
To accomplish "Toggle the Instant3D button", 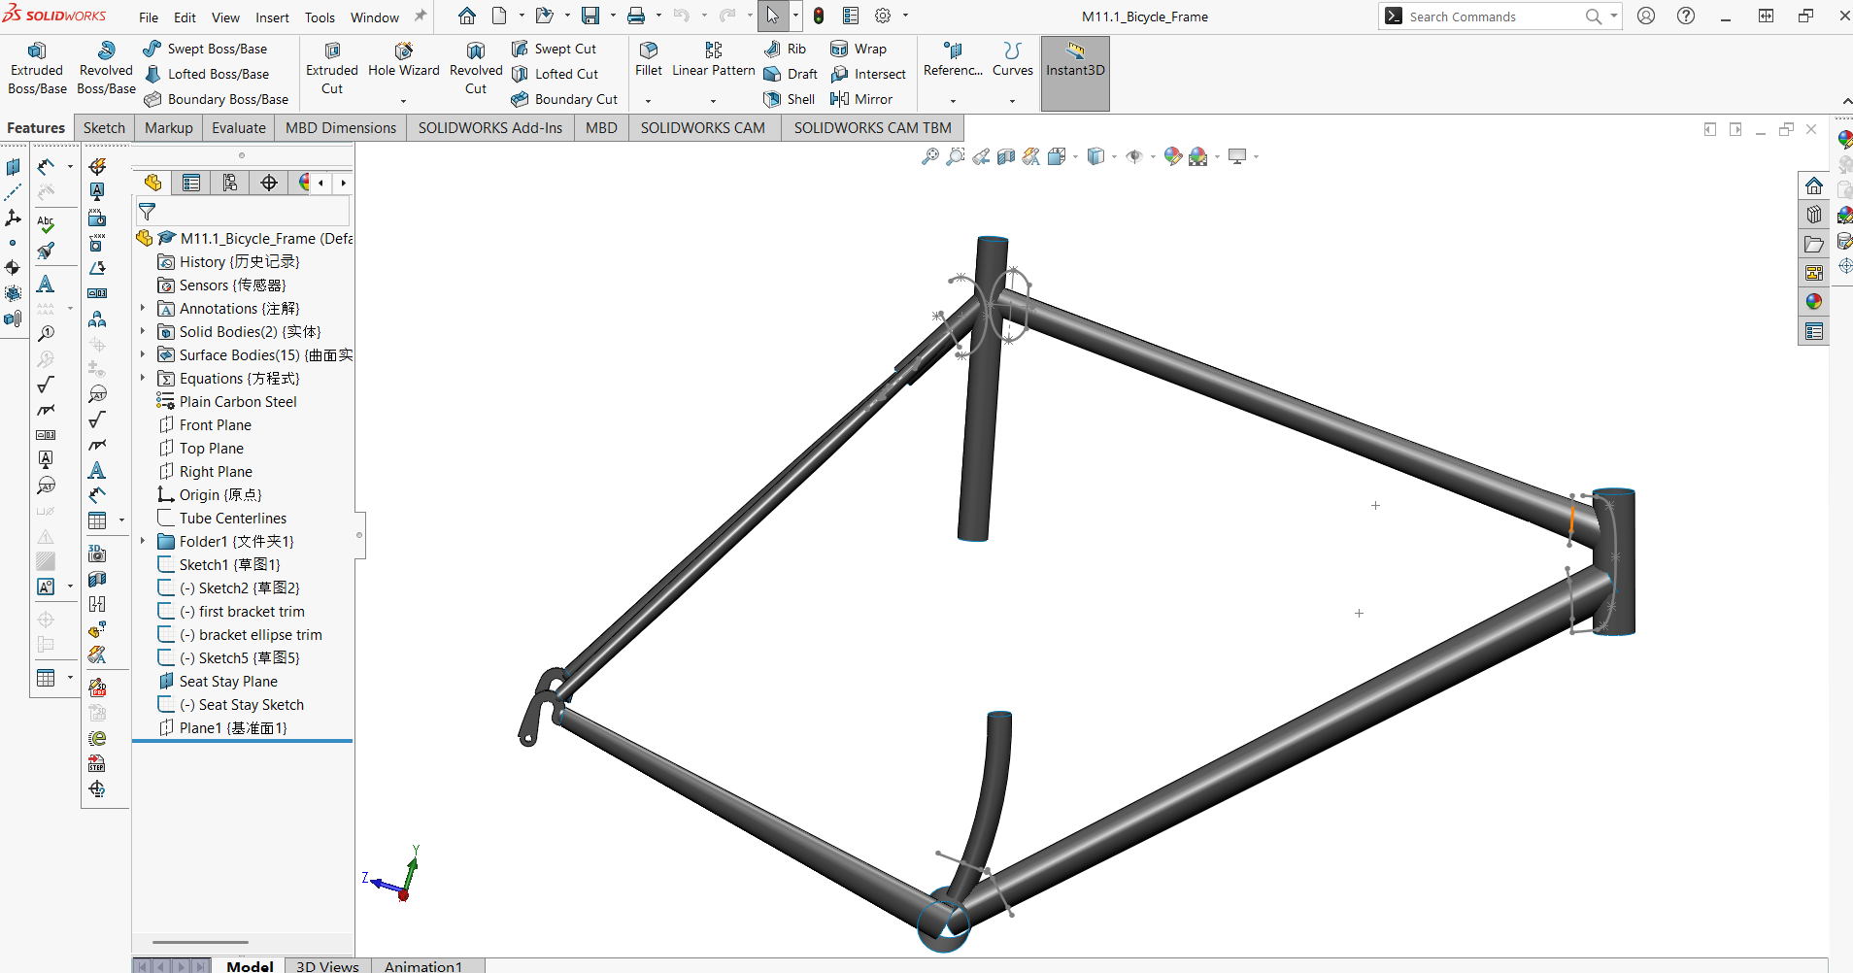I will [1075, 74].
